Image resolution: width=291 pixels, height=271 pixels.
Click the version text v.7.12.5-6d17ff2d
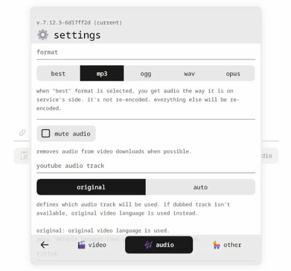[x=63, y=23]
